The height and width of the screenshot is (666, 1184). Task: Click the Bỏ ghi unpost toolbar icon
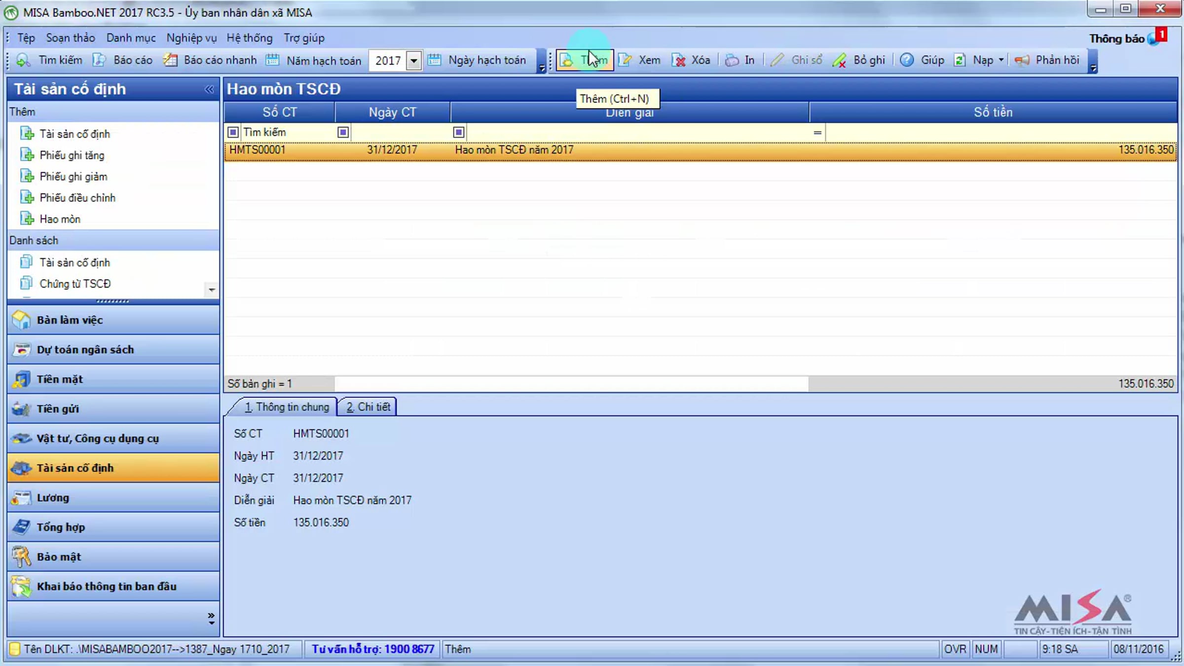coord(839,60)
